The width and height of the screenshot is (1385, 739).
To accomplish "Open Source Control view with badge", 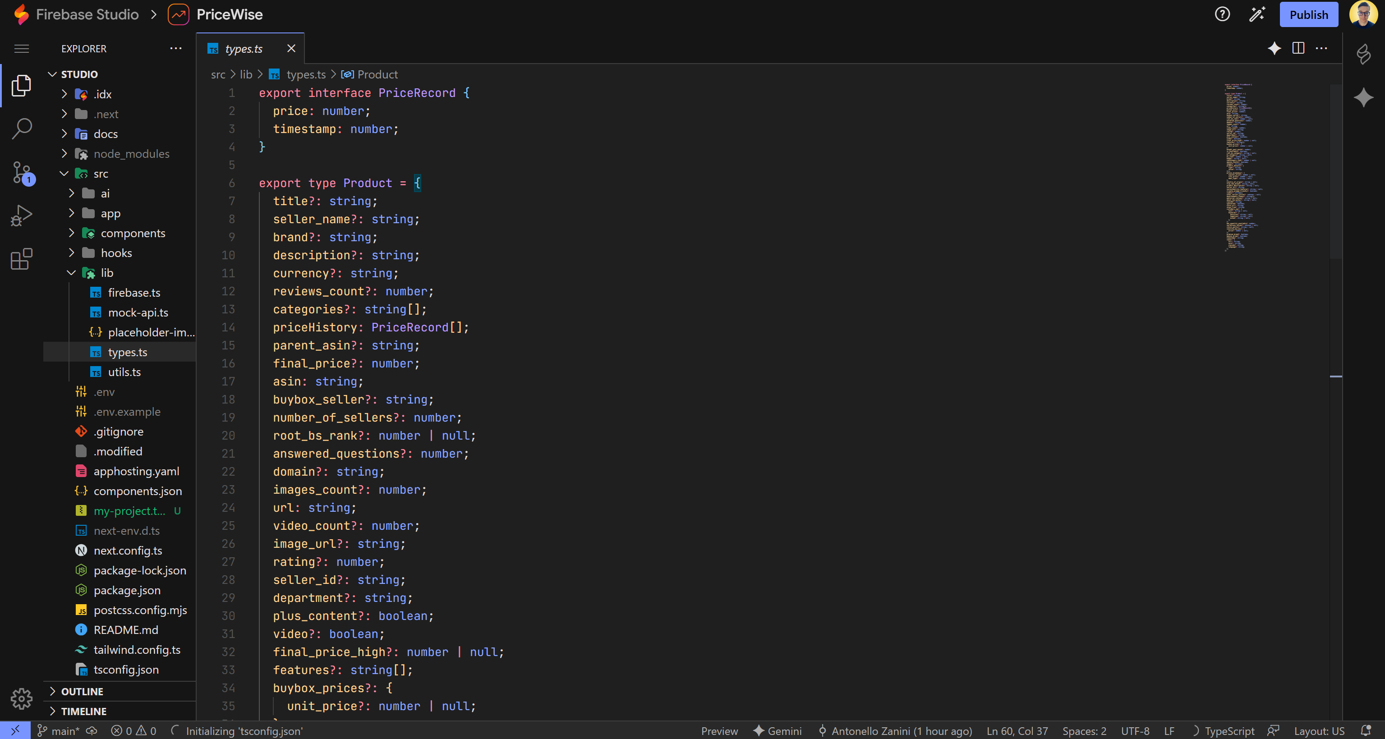I will (x=22, y=173).
